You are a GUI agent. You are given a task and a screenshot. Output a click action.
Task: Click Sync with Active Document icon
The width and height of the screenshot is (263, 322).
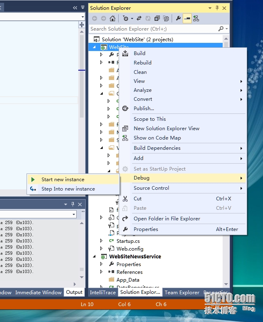tap(139, 18)
